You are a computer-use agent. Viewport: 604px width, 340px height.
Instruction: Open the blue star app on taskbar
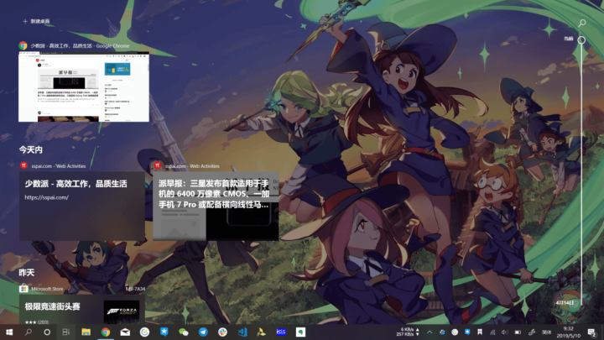[164, 332]
